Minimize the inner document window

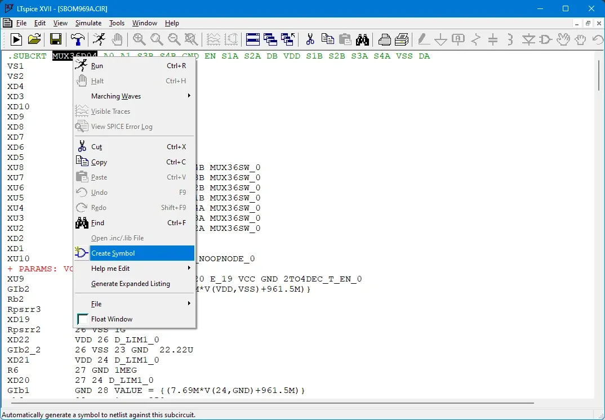[577, 23]
